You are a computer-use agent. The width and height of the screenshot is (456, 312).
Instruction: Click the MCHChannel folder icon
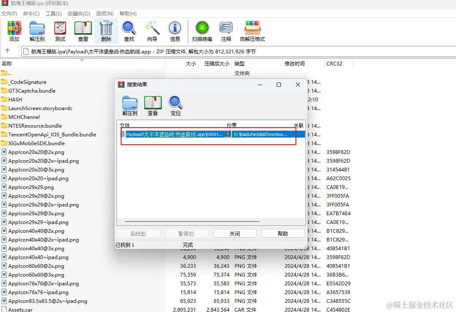point(4,117)
